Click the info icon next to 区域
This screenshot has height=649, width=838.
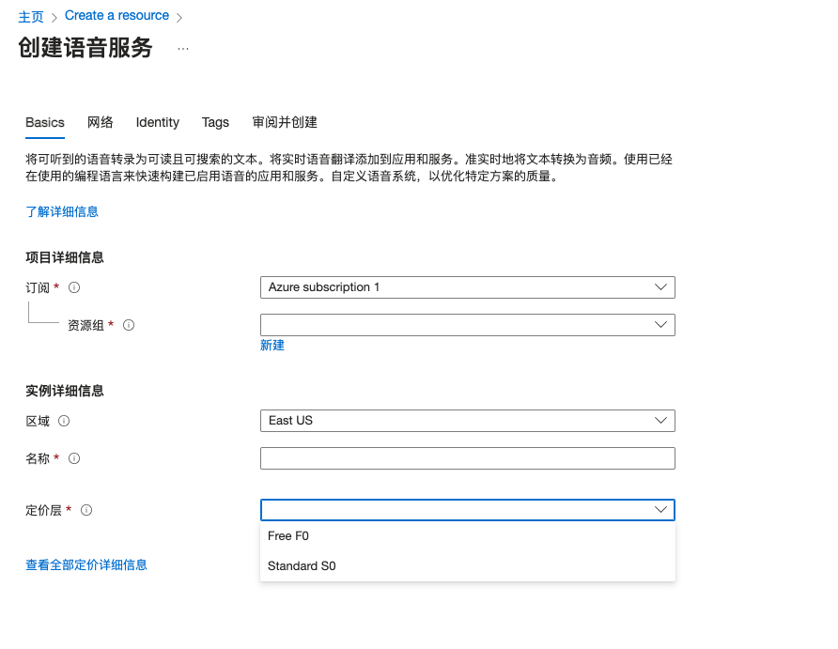[x=62, y=421]
